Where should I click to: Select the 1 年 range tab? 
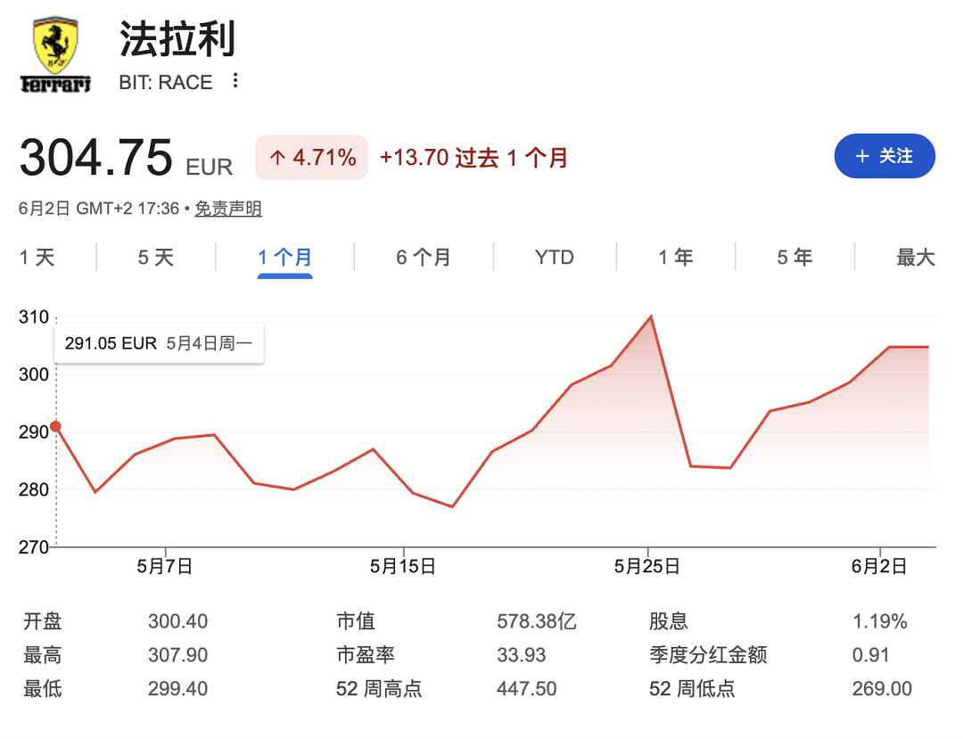click(x=676, y=257)
